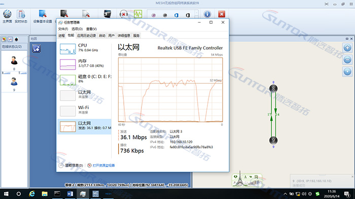Click the blue information icon
The image size is (355, 199).
click(x=207, y=14)
